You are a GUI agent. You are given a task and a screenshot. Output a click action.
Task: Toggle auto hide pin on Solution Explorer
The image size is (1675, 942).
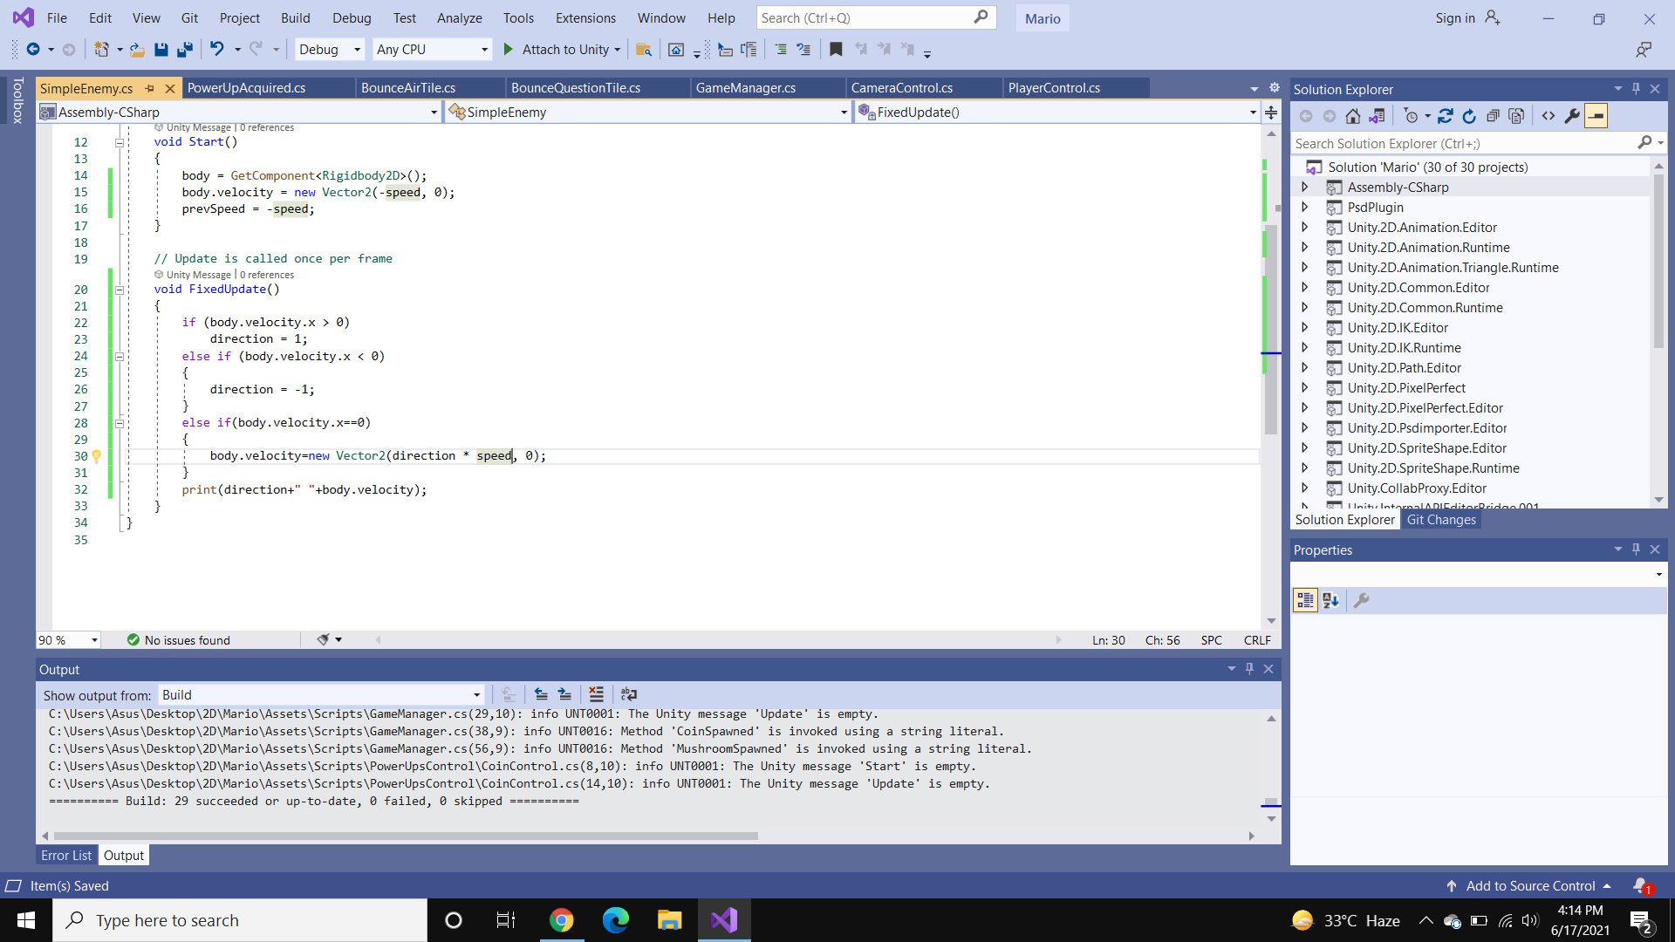tap(1636, 89)
